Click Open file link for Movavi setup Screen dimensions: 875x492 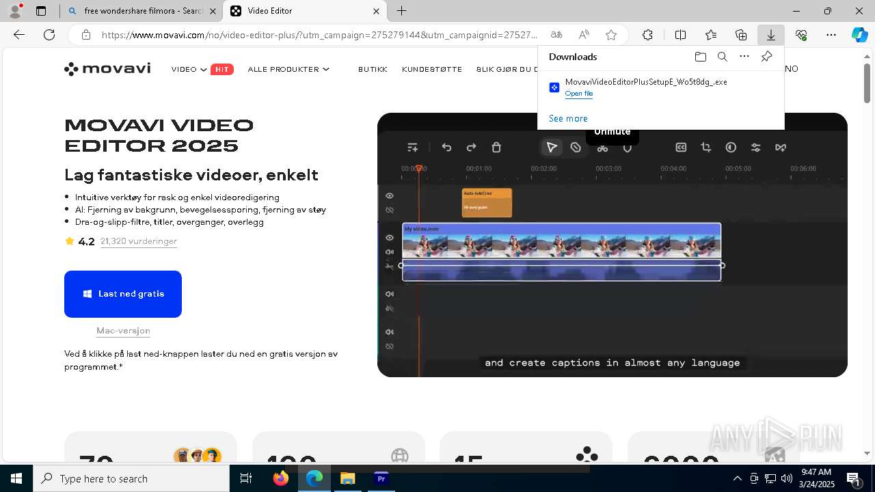[579, 94]
